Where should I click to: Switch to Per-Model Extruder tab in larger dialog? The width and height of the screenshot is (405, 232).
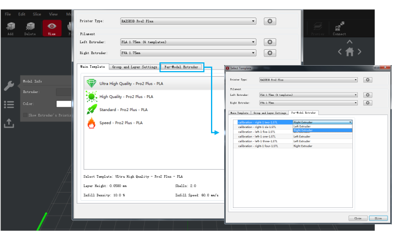(x=181, y=67)
